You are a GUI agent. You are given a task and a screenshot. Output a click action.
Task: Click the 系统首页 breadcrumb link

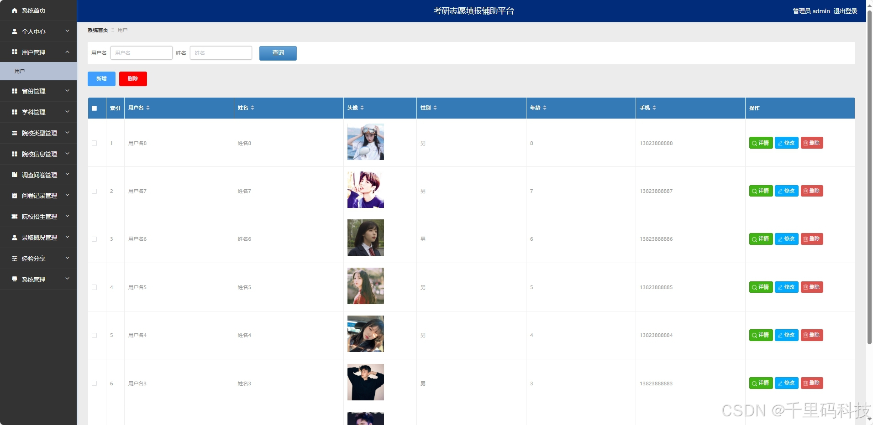pyautogui.click(x=98, y=30)
